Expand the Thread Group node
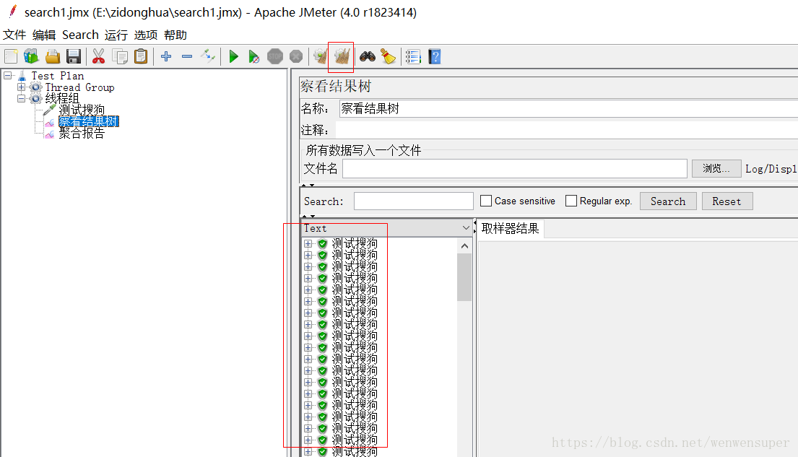Screen dimensions: 798x457 (x=21, y=87)
